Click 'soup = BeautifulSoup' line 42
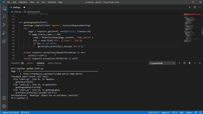 [x=63, y=37]
